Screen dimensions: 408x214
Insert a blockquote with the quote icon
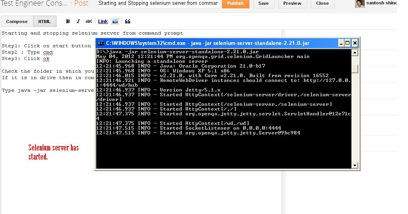(x=127, y=21)
